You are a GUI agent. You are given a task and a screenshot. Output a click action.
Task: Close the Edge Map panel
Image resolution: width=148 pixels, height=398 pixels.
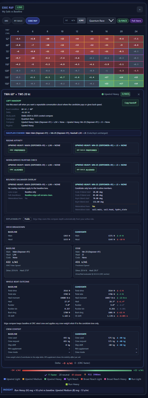pyautogui.click(x=140, y=9)
